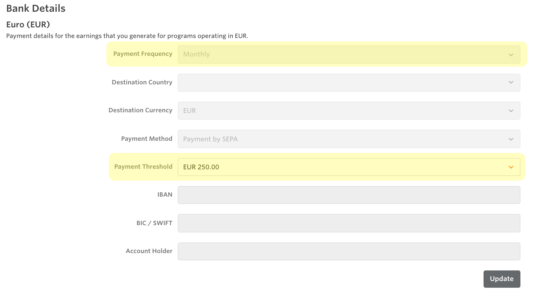Select the Monthly value in Payment Frequency
540x295 pixels.
tap(196, 54)
